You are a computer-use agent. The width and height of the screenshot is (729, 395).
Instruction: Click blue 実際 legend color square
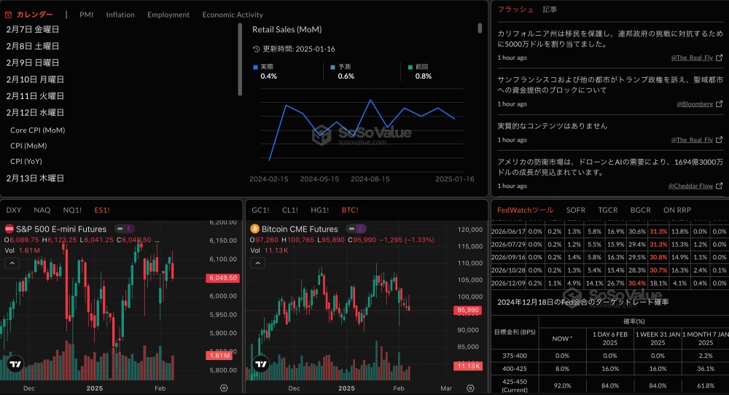[255, 67]
